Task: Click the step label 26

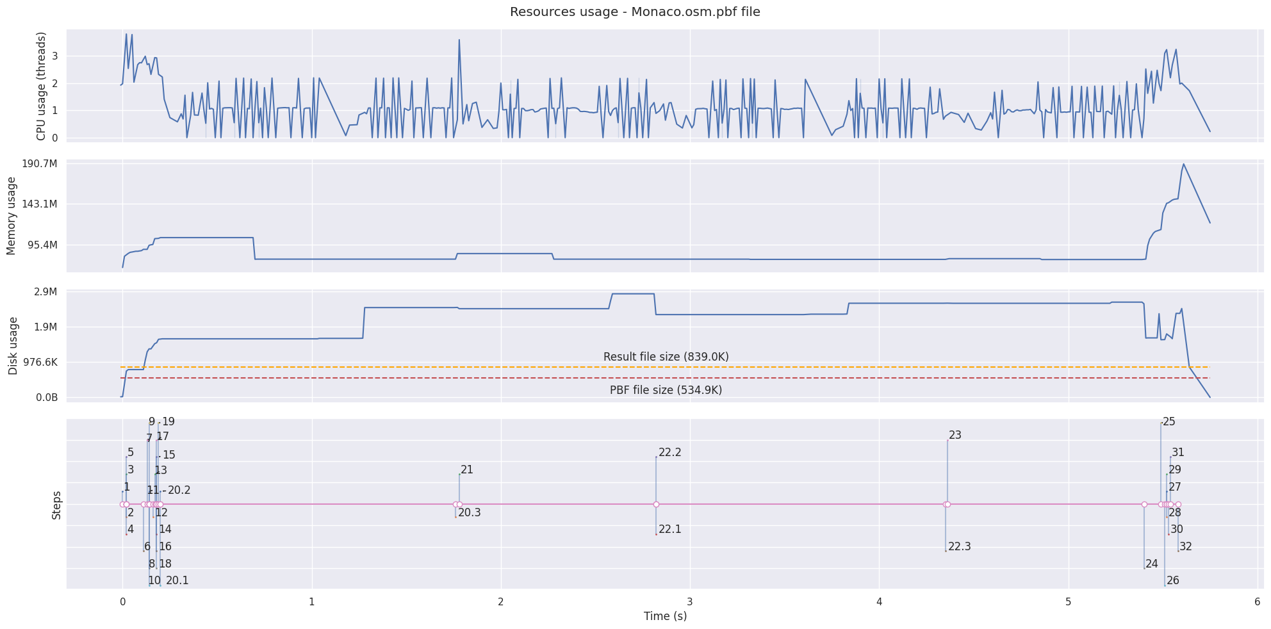Action: 1173,581
